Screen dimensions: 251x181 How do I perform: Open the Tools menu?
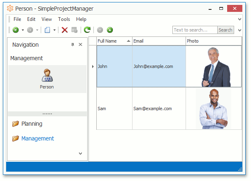(64, 19)
